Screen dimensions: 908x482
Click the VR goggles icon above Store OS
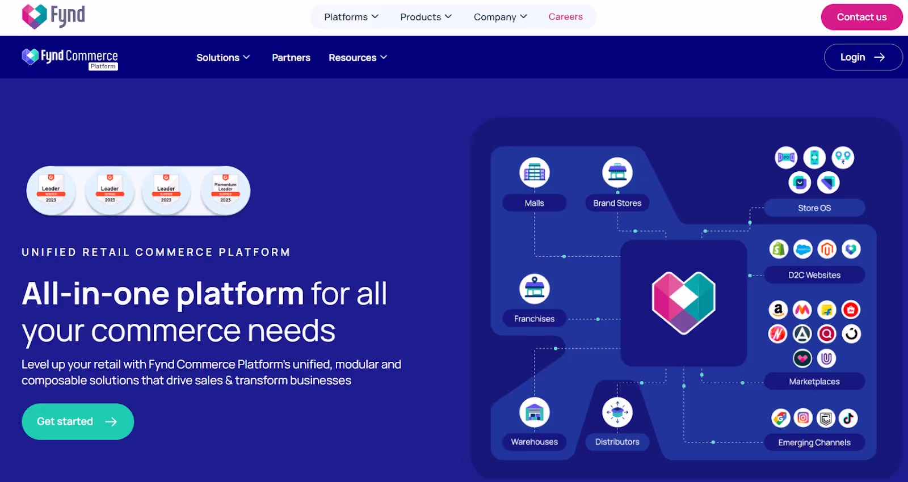point(786,158)
